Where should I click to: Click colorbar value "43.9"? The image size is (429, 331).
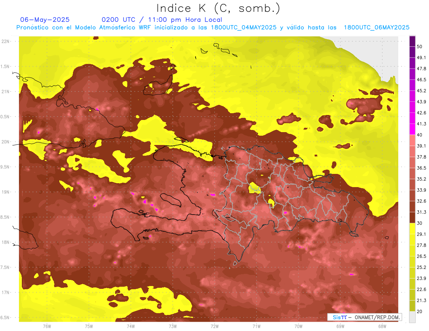[421, 102]
